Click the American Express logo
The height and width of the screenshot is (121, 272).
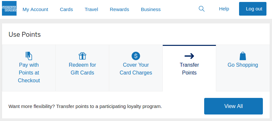(9, 8)
